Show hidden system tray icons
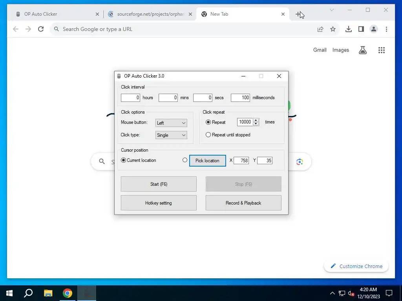This screenshot has width=402, height=301. pos(332,293)
